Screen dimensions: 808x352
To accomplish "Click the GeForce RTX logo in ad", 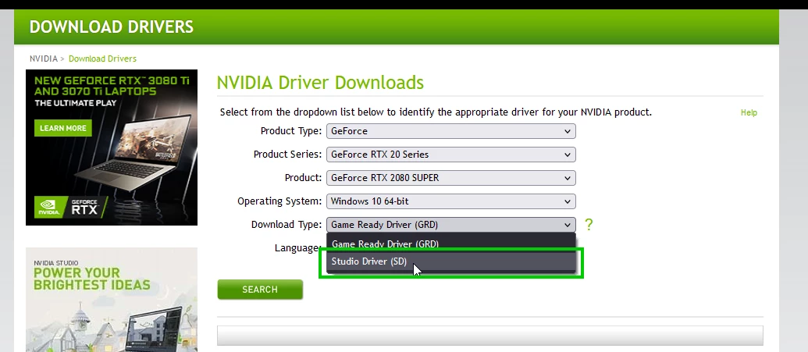I will [70, 206].
